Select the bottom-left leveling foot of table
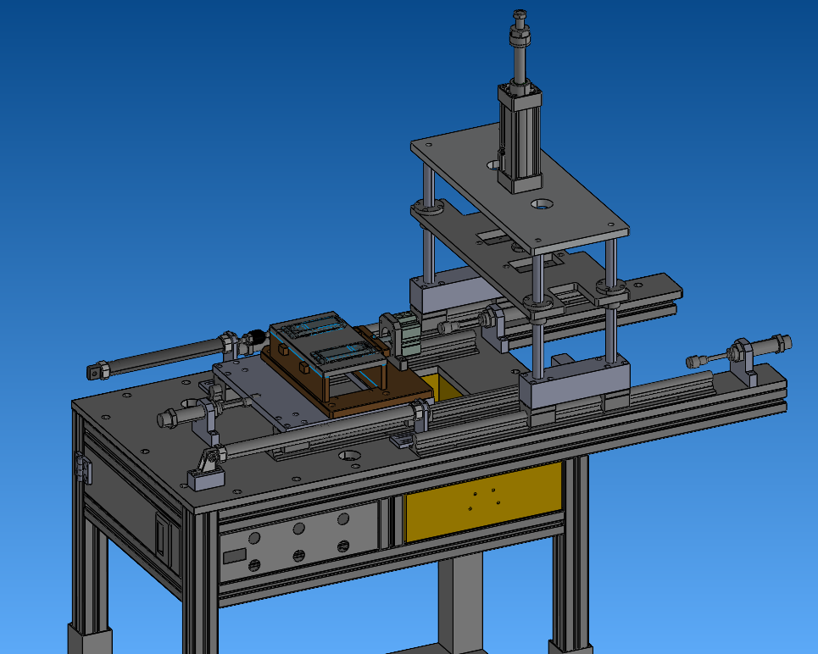The height and width of the screenshot is (654, 818). click(89, 640)
